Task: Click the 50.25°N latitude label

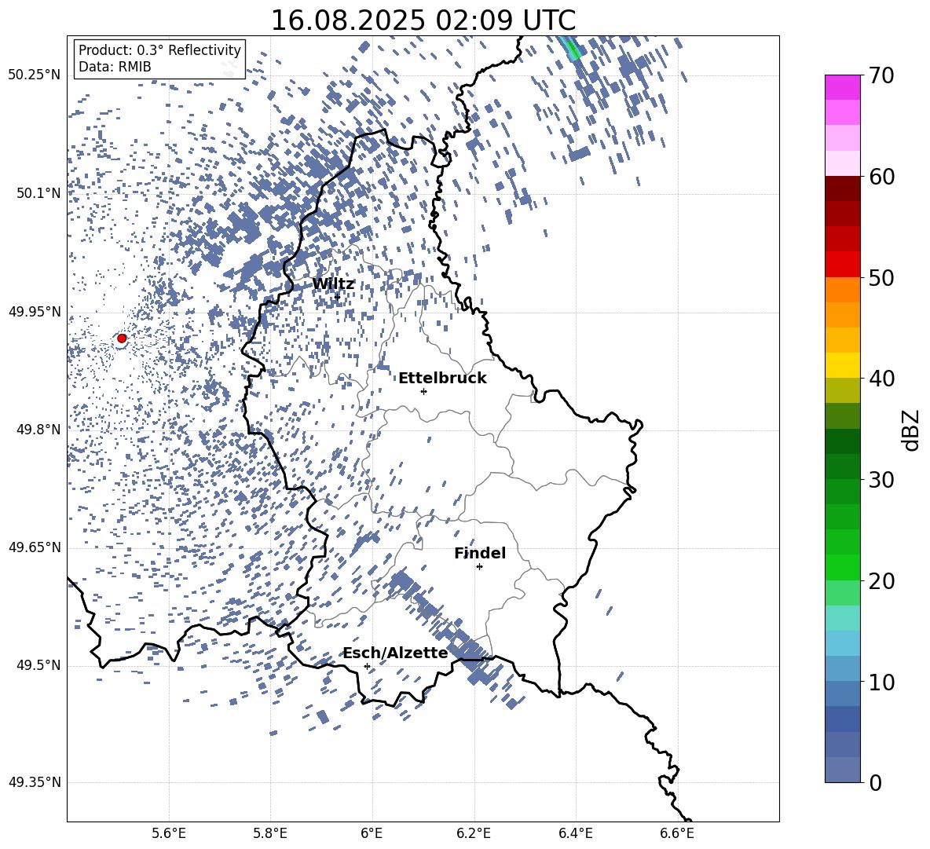Action: 35,75
